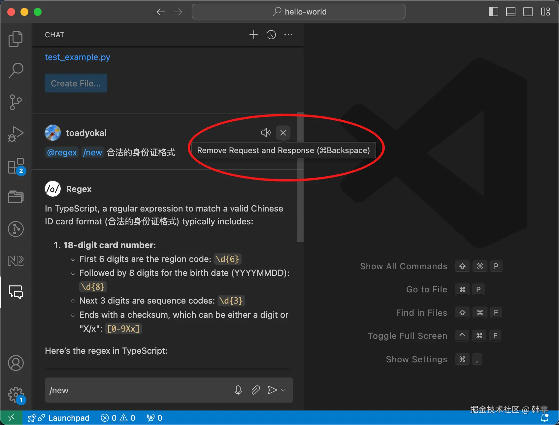Open the Run and Debug view
This screenshot has height=425, width=559.
pyautogui.click(x=16, y=134)
